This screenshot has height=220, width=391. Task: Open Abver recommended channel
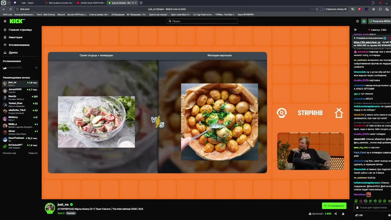click(20, 133)
